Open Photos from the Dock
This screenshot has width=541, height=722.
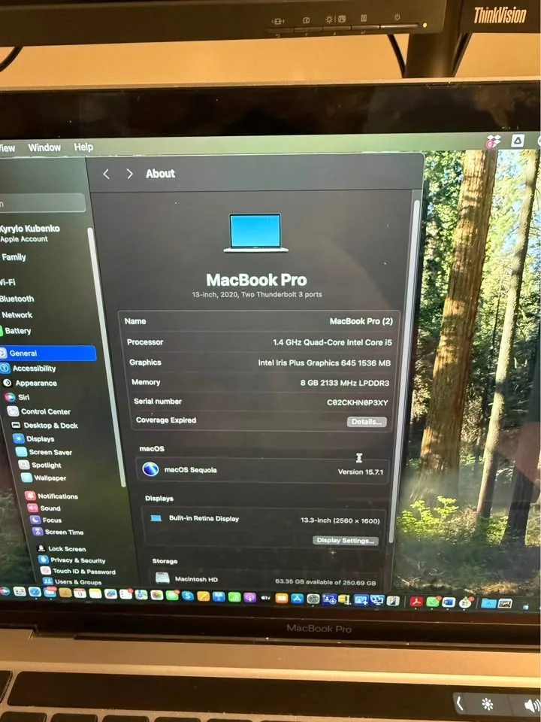[157, 595]
